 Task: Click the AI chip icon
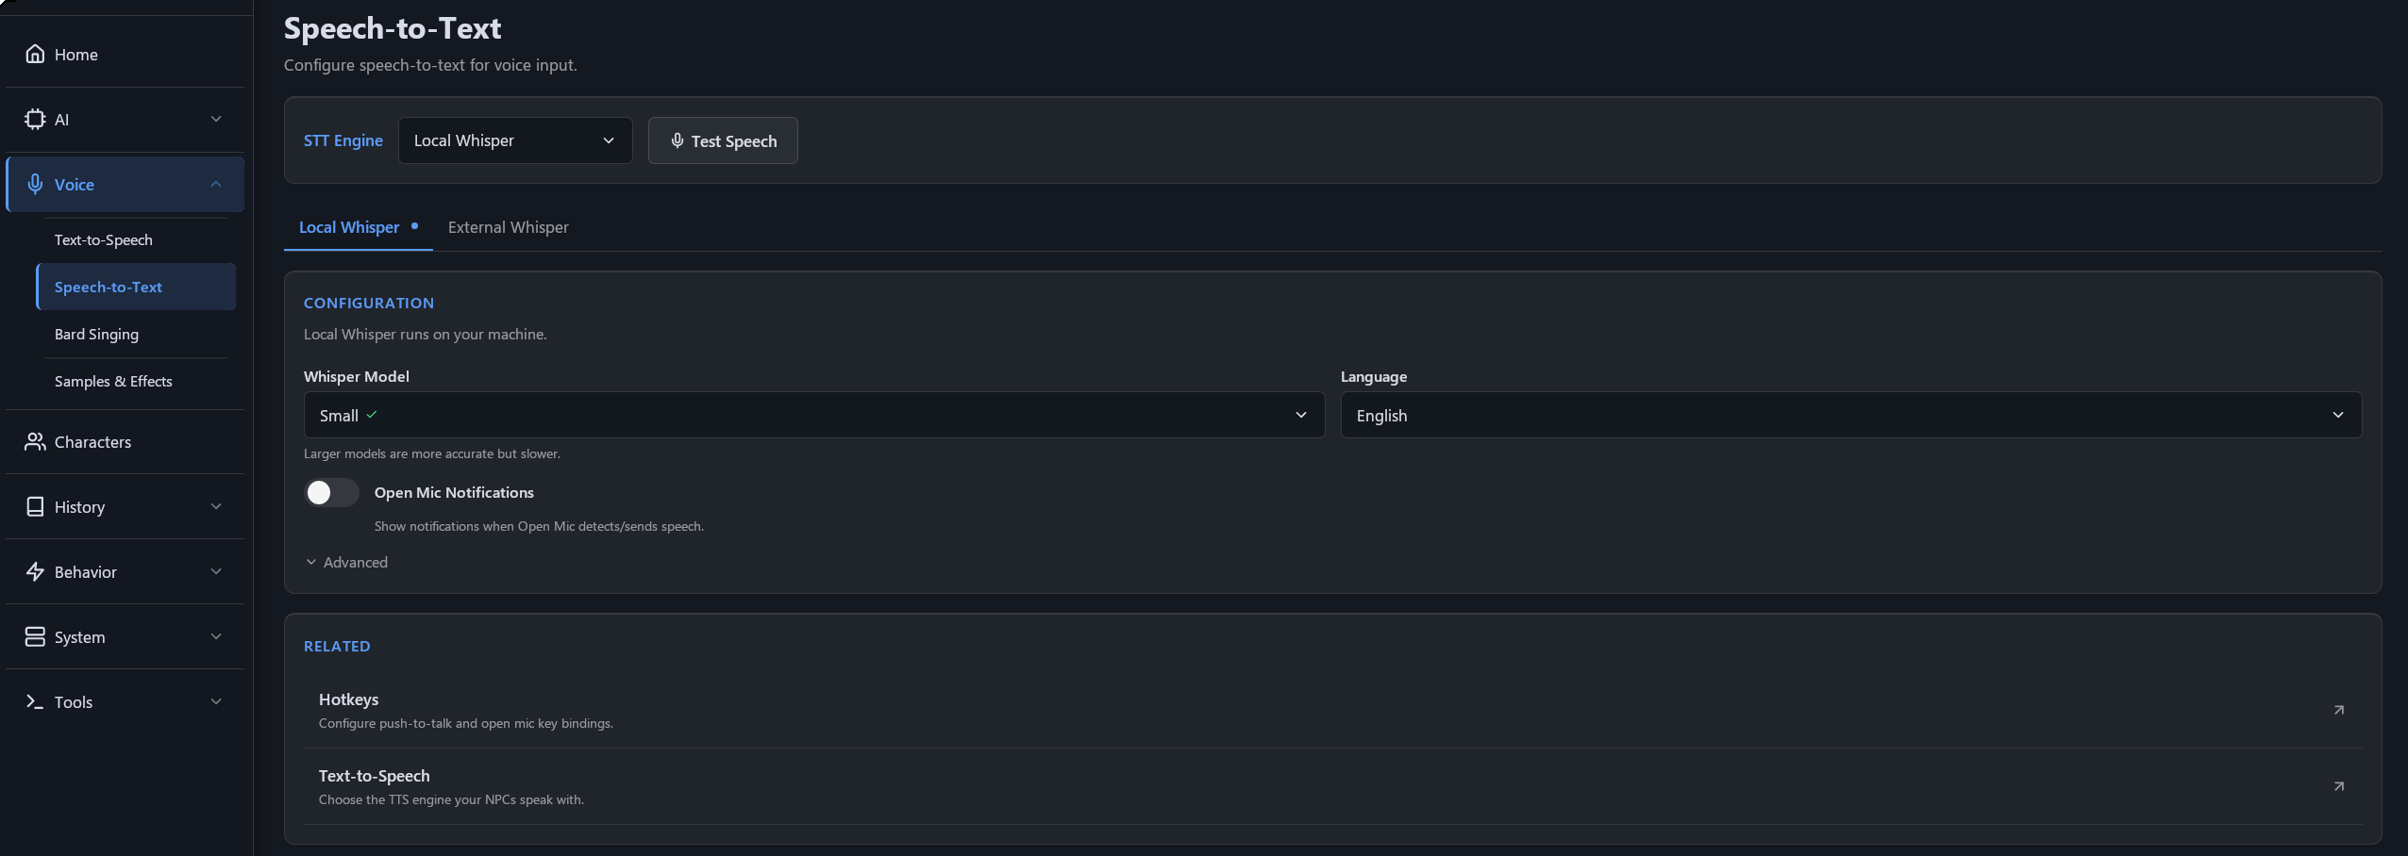pyautogui.click(x=35, y=119)
